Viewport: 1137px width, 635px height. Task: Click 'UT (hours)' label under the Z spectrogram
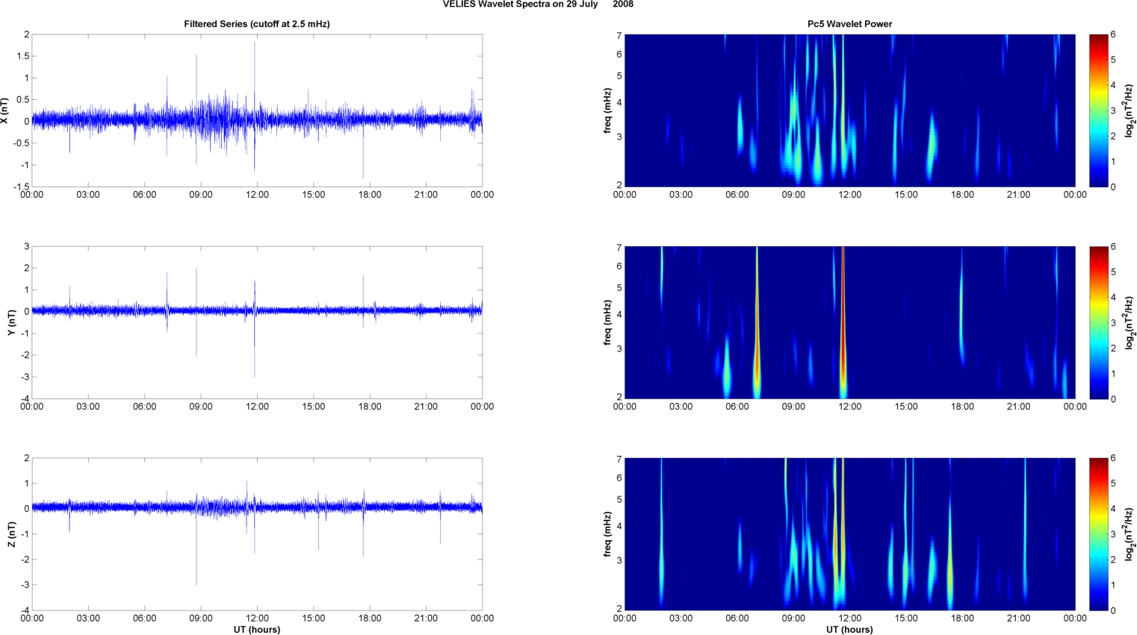tap(849, 629)
